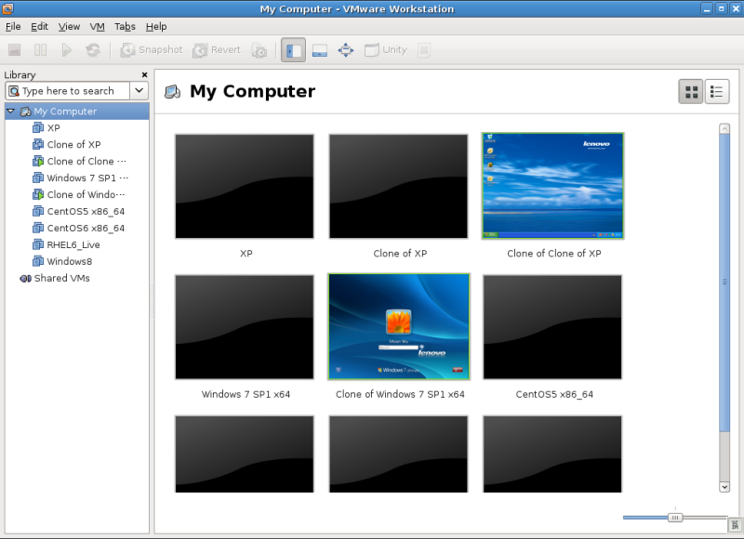
Task: Enter Unity mode
Action: point(385,49)
